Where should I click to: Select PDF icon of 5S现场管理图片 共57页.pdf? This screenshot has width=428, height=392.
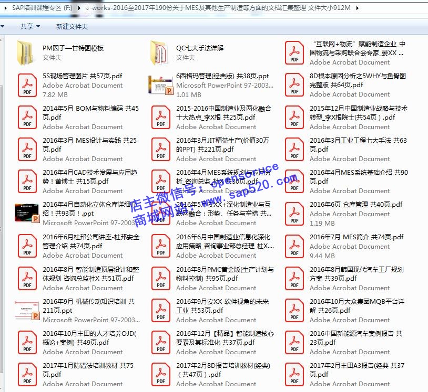pyautogui.click(x=27, y=85)
